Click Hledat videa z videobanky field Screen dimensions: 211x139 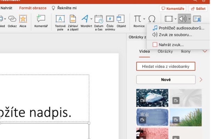tap(166, 66)
